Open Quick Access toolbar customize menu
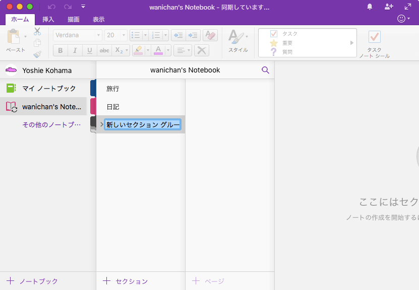The height and width of the screenshot is (290, 419). pyautogui.click(x=83, y=7)
